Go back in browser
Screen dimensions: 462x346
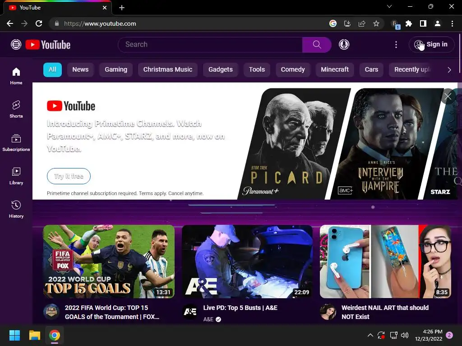(x=10, y=23)
